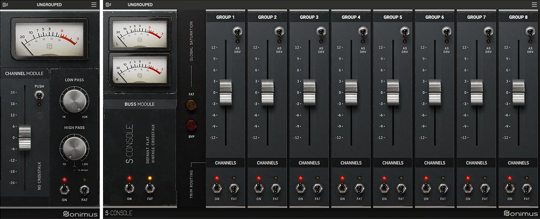This screenshot has height=219, width=540.
Task: Toggle the PUSH switch on channel module
Action: point(40,95)
